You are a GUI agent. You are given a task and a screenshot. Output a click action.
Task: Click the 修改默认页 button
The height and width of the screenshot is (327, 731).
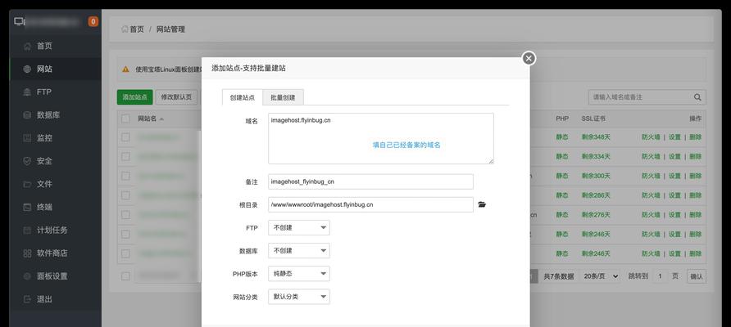click(176, 97)
